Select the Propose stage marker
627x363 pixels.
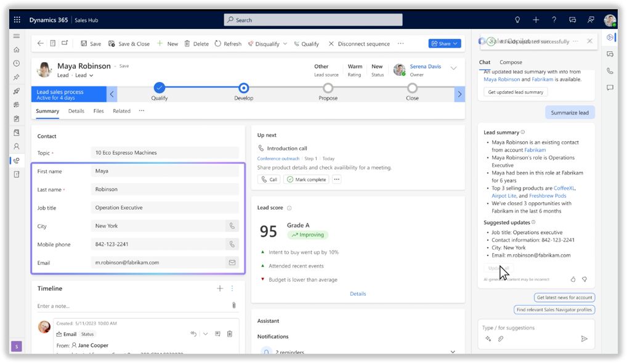point(328,88)
